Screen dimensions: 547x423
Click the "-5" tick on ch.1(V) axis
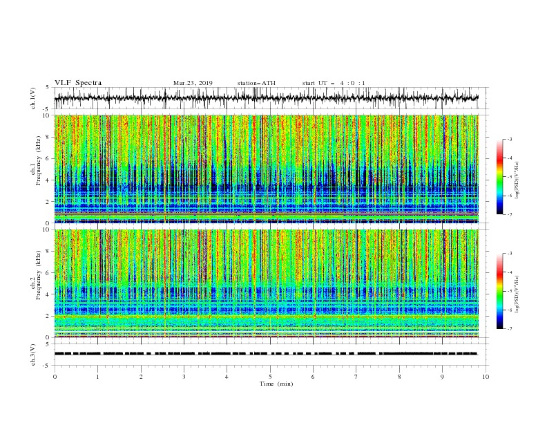tap(47, 109)
